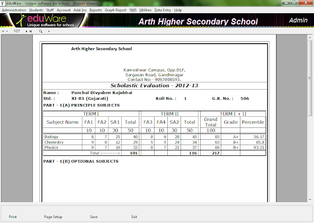Click the Grand Total header cell

pos(210,122)
